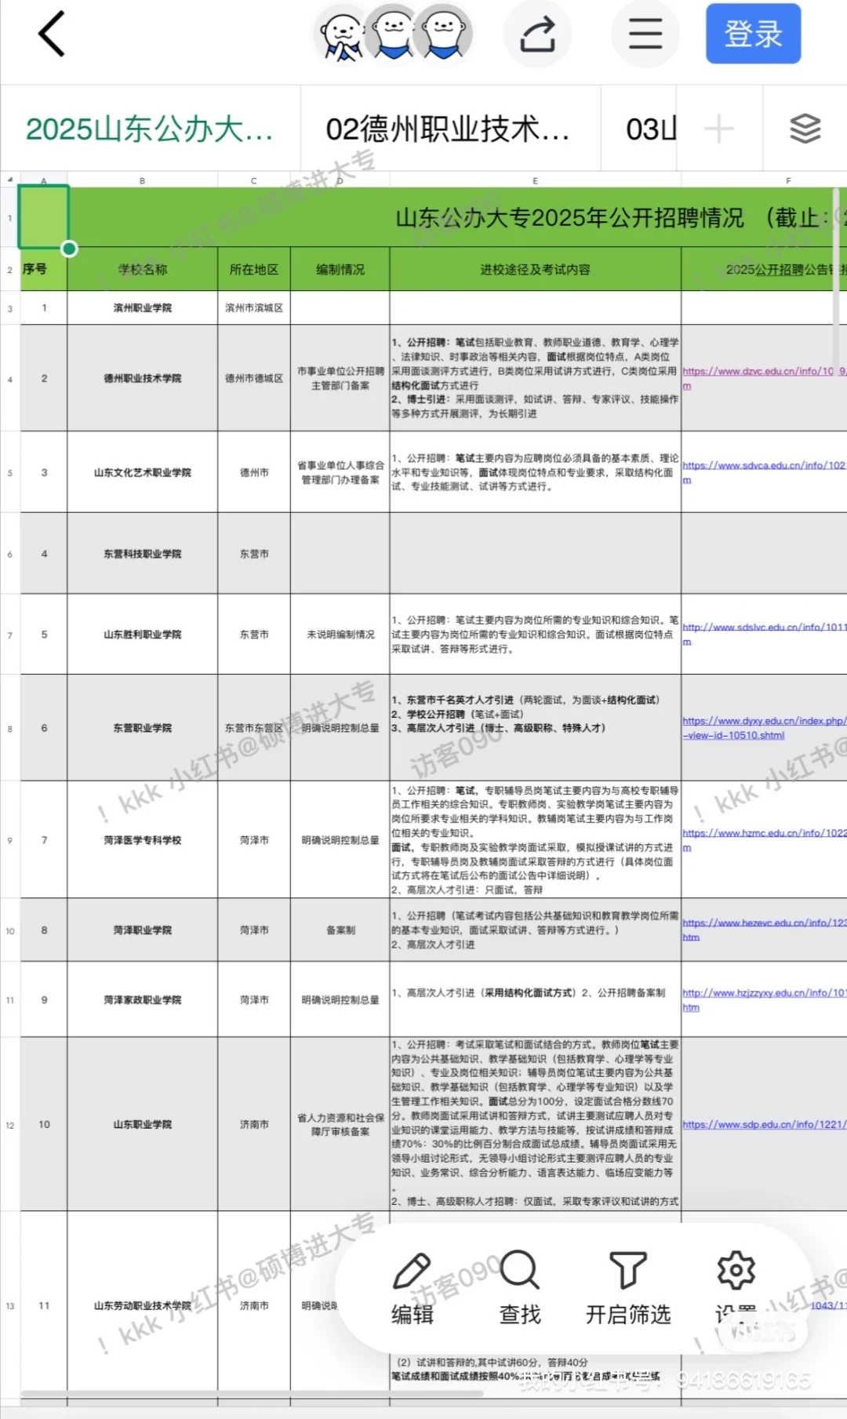This screenshot has height=1419, width=847.
Task: Open the www.dzvc.edu.cn link
Action: click(x=764, y=378)
